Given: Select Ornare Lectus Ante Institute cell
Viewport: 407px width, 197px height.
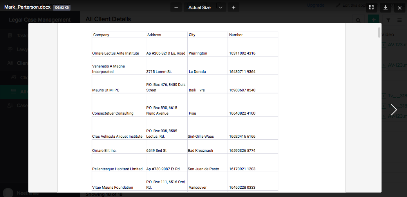Looking at the screenshot, I should coord(119,47).
